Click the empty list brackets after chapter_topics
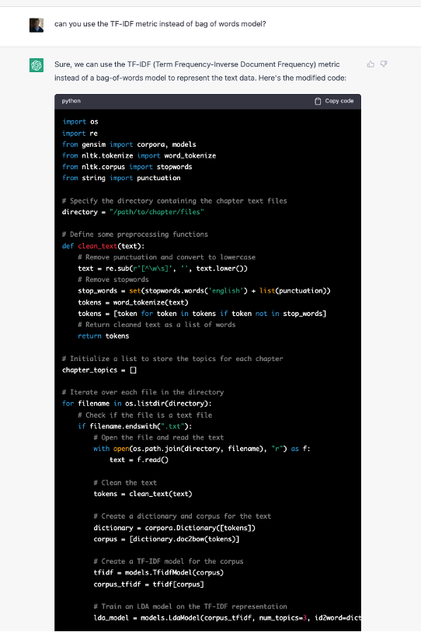 tap(133, 370)
